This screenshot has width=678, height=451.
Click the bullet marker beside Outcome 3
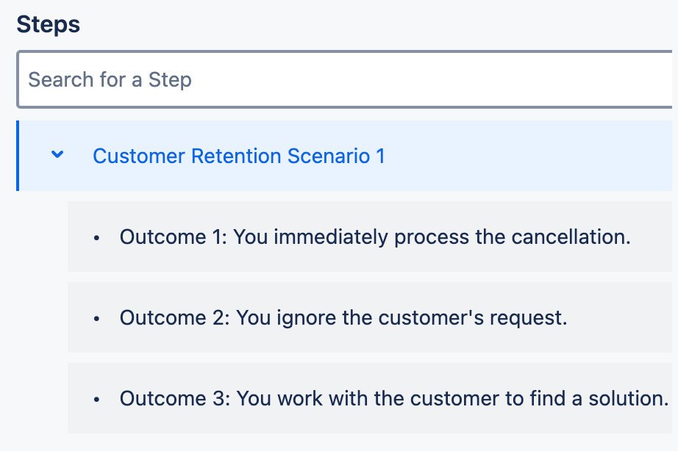[x=96, y=398]
